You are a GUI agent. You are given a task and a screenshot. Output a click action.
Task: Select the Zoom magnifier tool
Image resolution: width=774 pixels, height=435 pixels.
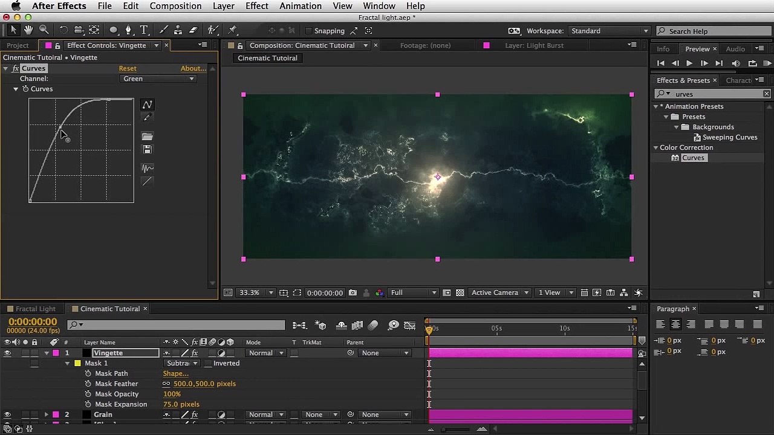44,30
